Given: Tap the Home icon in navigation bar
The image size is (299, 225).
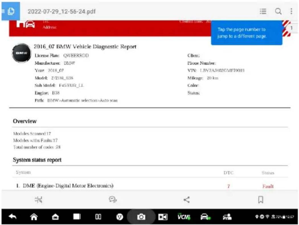Looking at the screenshot, I should point(34,217).
